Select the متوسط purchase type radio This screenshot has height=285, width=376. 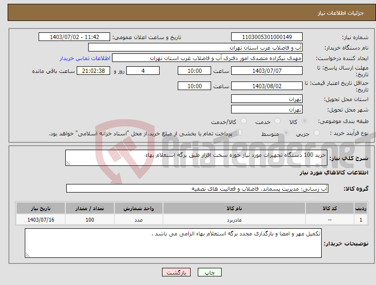pyautogui.click(x=286, y=132)
